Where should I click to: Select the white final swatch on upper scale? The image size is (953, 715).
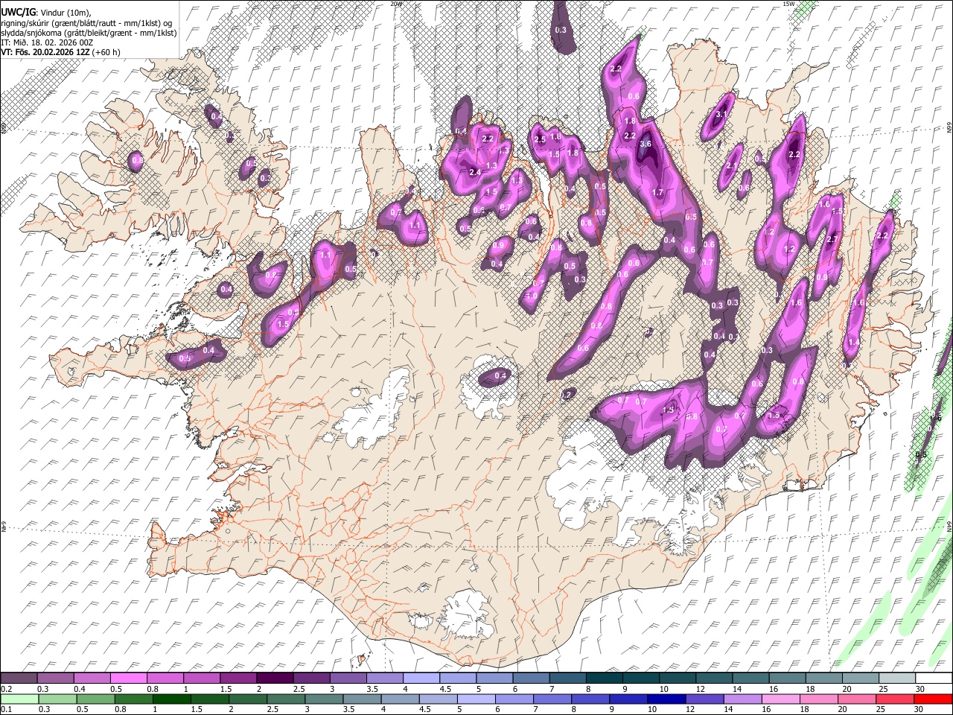click(x=932, y=678)
